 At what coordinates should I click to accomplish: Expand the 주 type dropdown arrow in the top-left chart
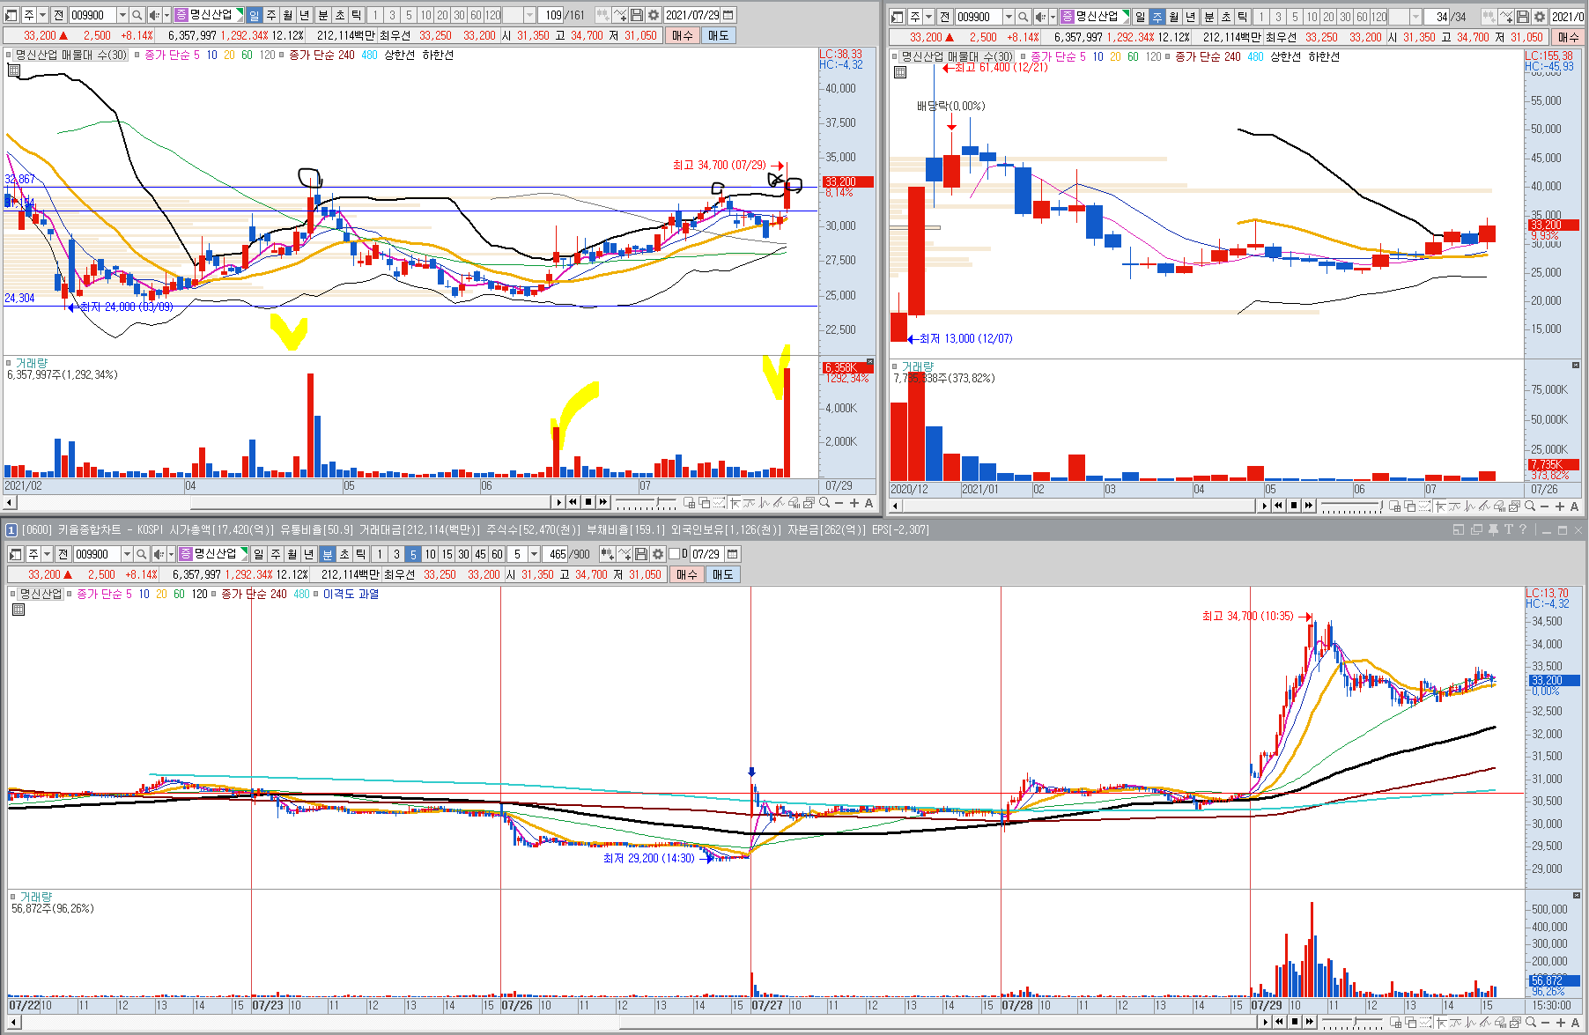pyautogui.click(x=42, y=15)
